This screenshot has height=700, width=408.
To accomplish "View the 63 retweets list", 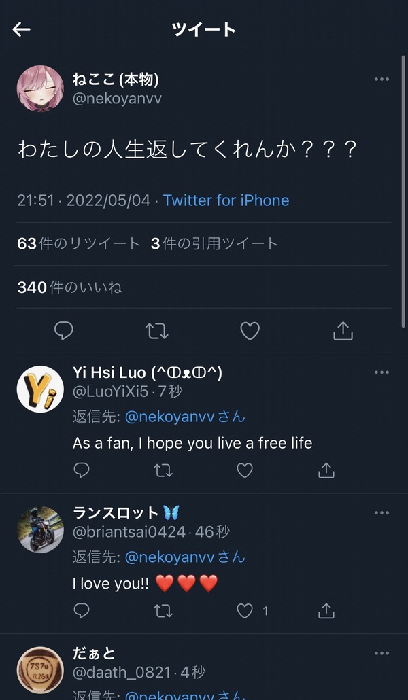I will click(79, 244).
